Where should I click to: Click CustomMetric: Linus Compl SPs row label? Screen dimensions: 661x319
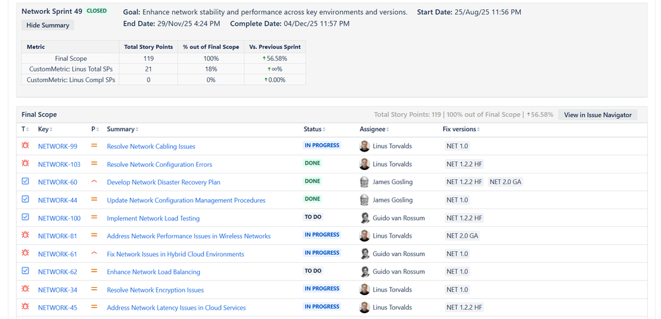click(x=70, y=79)
